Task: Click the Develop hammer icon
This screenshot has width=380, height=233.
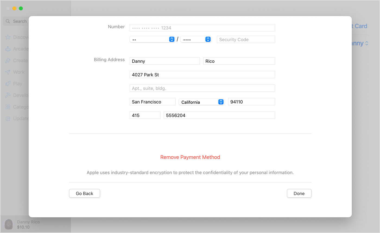Action: pos(8,95)
